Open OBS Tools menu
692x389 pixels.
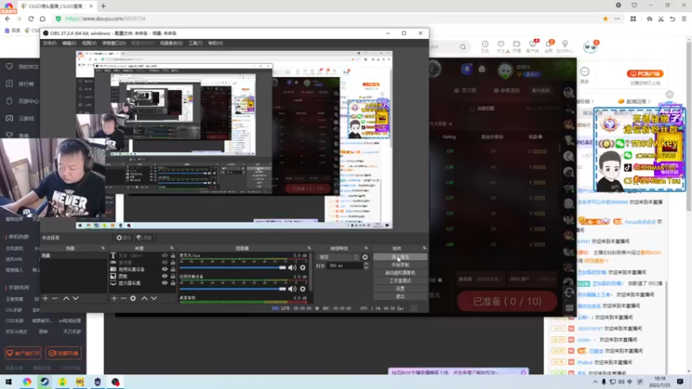tap(195, 43)
